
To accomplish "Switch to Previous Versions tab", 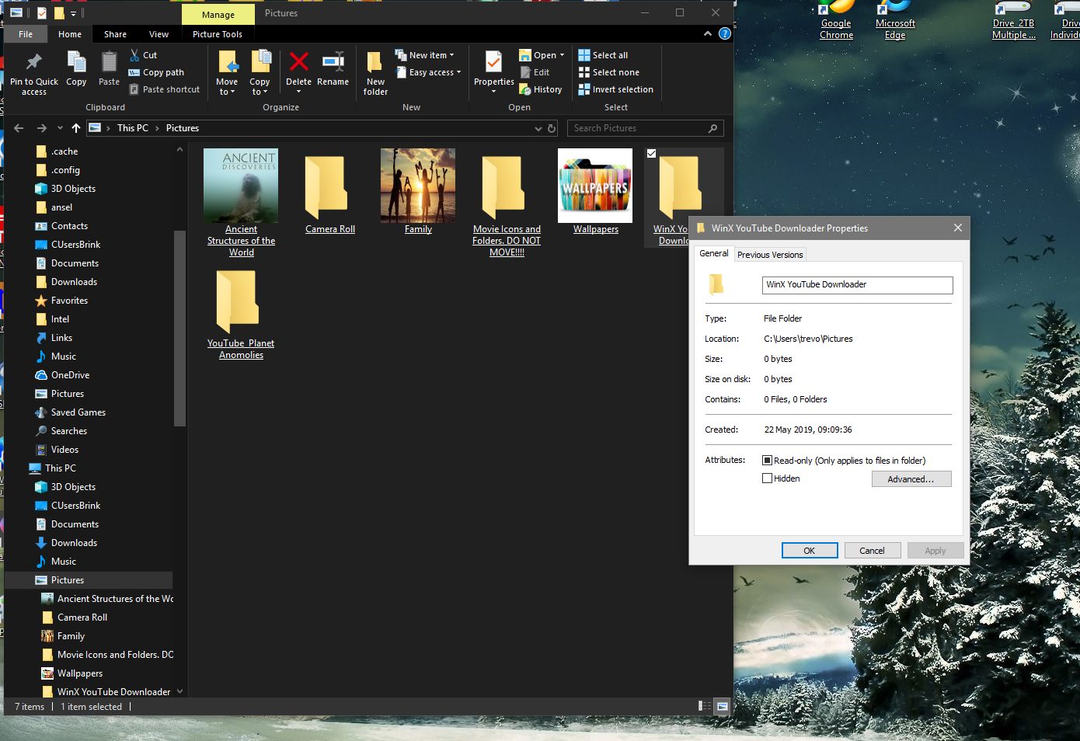I will (770, 255).
